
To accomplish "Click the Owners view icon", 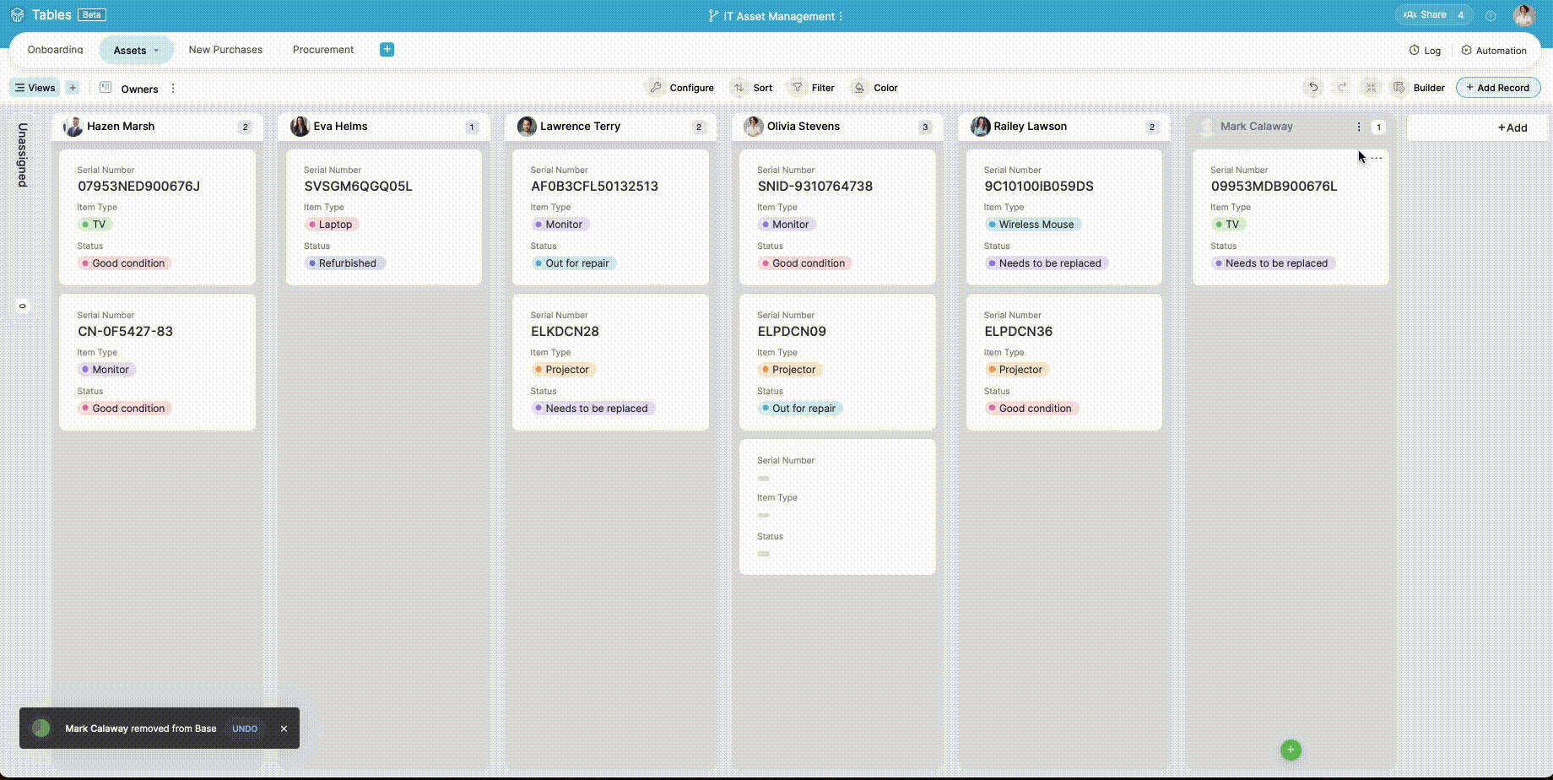I will pos(106,87).
